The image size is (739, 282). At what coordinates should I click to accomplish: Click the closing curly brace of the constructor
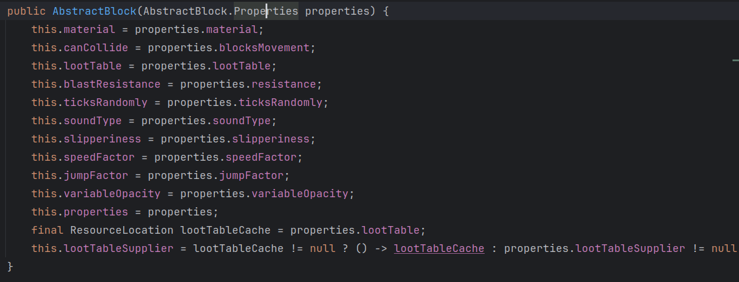tap(10, 267)
